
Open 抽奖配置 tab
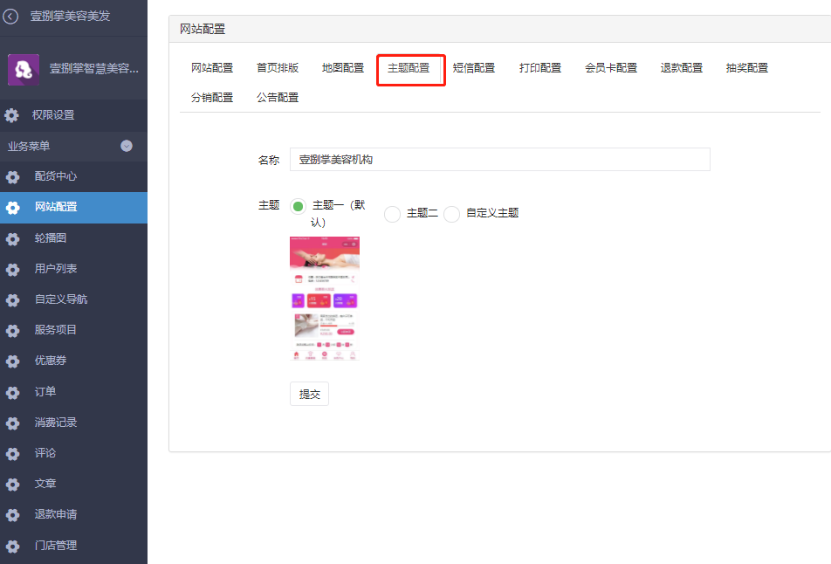(x=746, y=68)
